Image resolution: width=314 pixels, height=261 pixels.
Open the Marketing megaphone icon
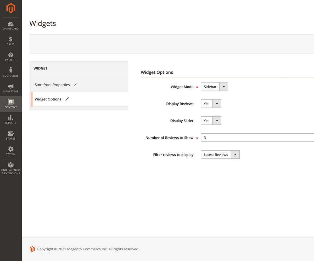tap(11, 86)
